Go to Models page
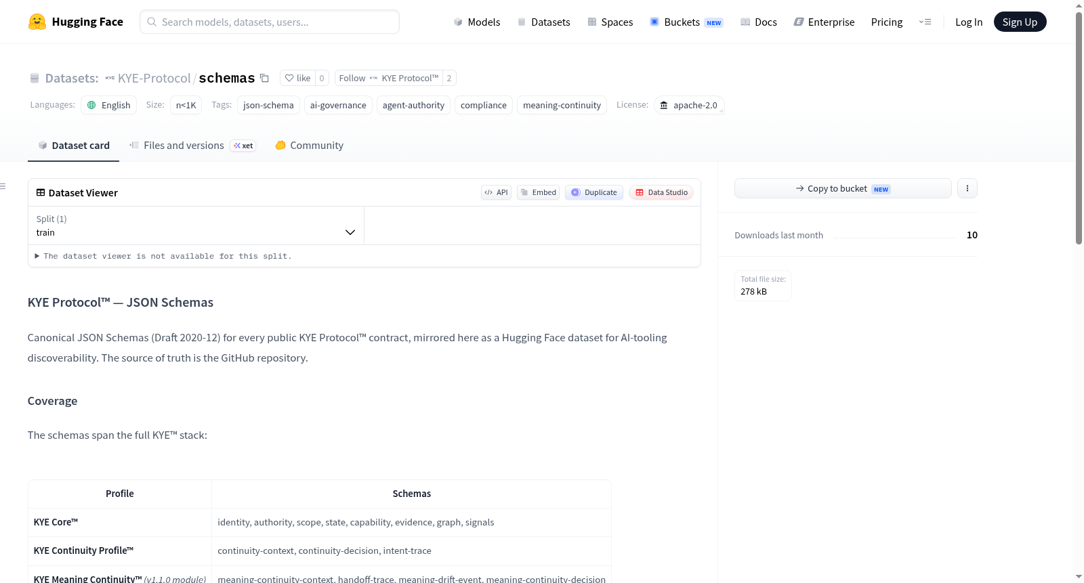This screenshot has height=583, width=1084. (477, 22)
